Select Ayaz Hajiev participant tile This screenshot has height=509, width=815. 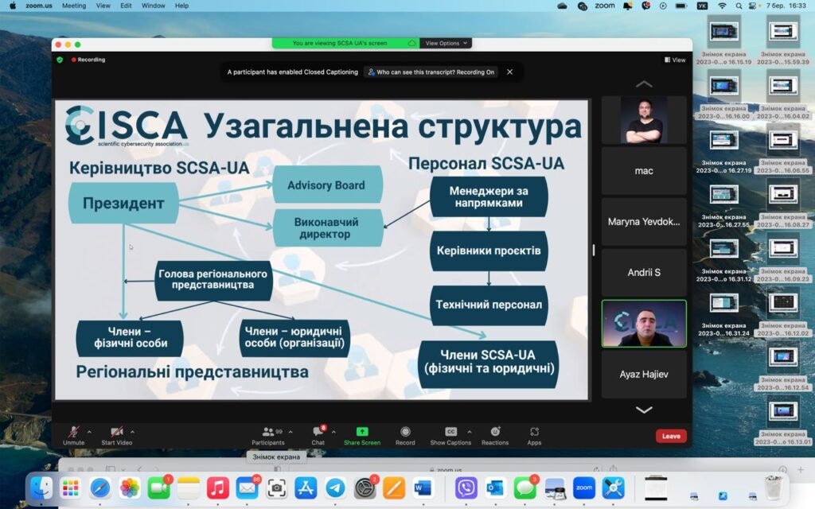[644, 374]
